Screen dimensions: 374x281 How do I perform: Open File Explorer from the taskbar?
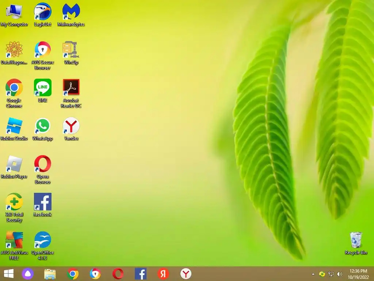point(50,274)
